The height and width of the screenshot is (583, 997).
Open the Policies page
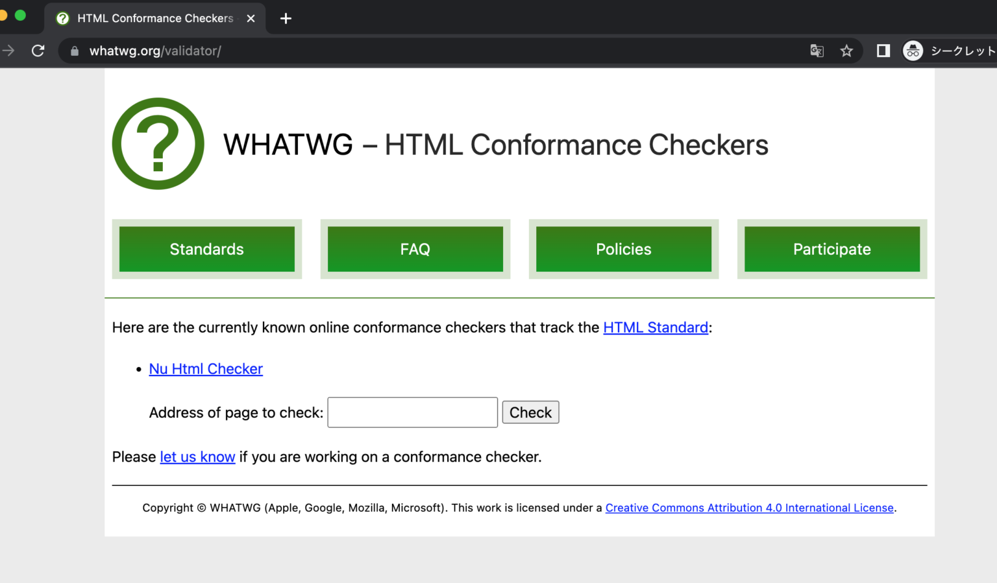(x=623, y=249)
